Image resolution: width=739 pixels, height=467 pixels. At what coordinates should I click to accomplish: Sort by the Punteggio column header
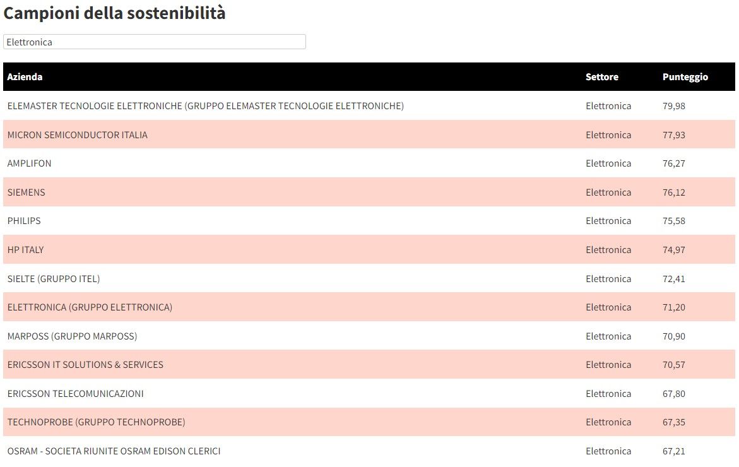(x=685, y=77)
